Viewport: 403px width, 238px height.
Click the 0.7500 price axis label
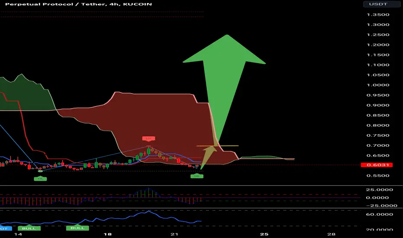[x=378, y=135]
